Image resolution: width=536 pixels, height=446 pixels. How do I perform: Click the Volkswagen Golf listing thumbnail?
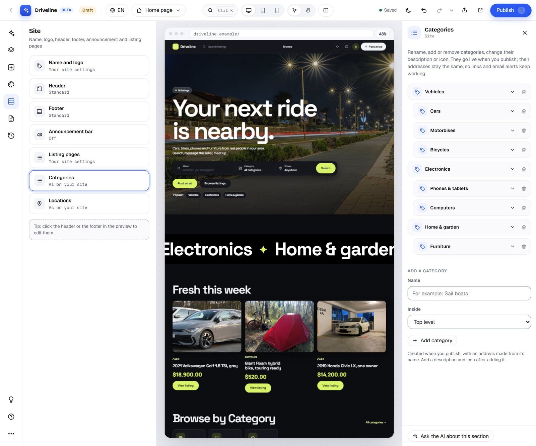[207, 327]
